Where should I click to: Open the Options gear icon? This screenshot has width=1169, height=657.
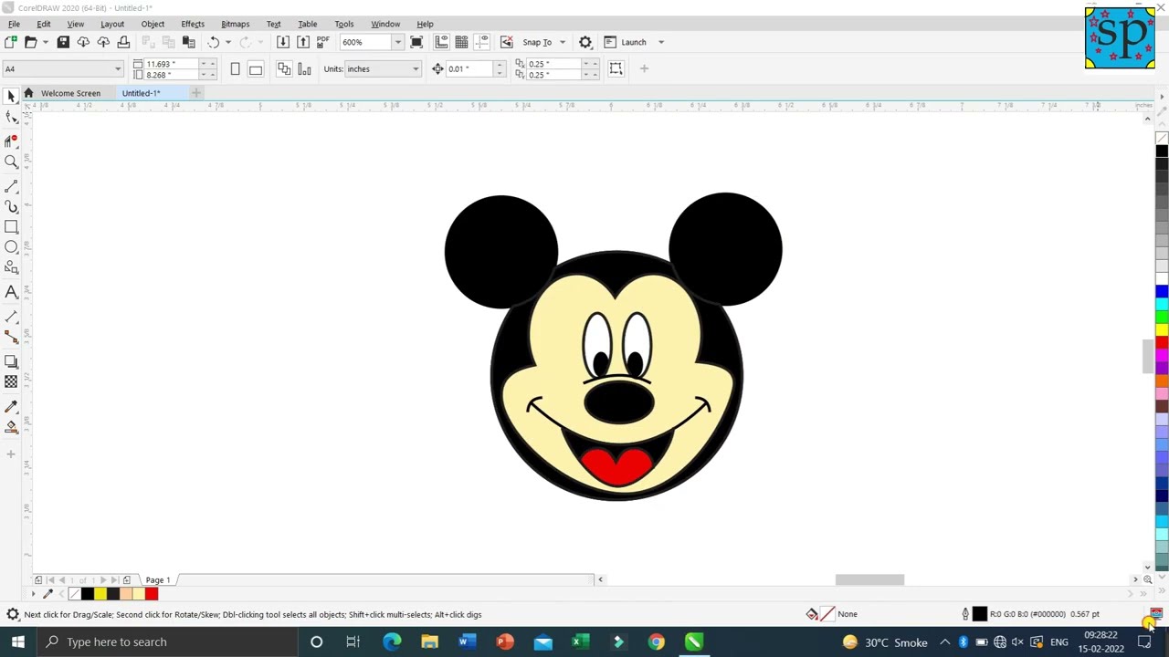[x=585, y=42]
